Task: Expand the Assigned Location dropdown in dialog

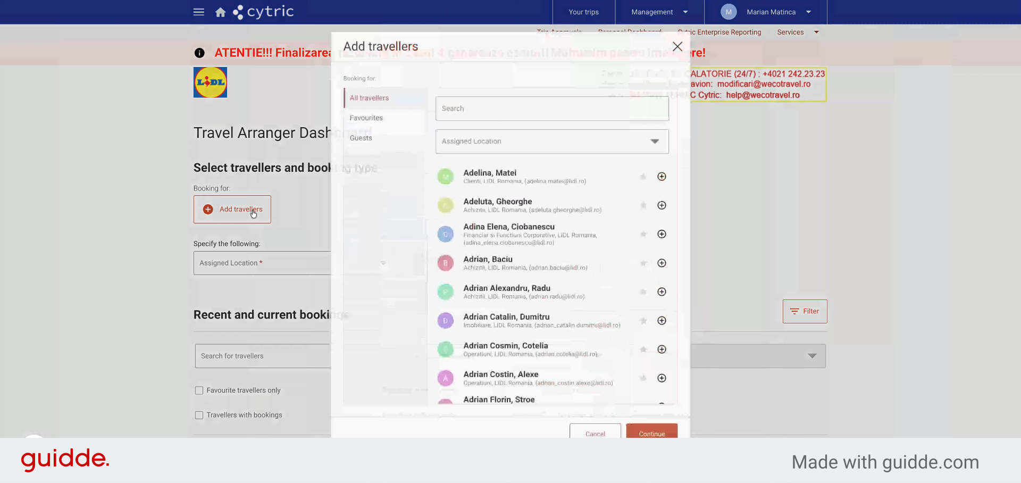Action: tap(552, 141)
